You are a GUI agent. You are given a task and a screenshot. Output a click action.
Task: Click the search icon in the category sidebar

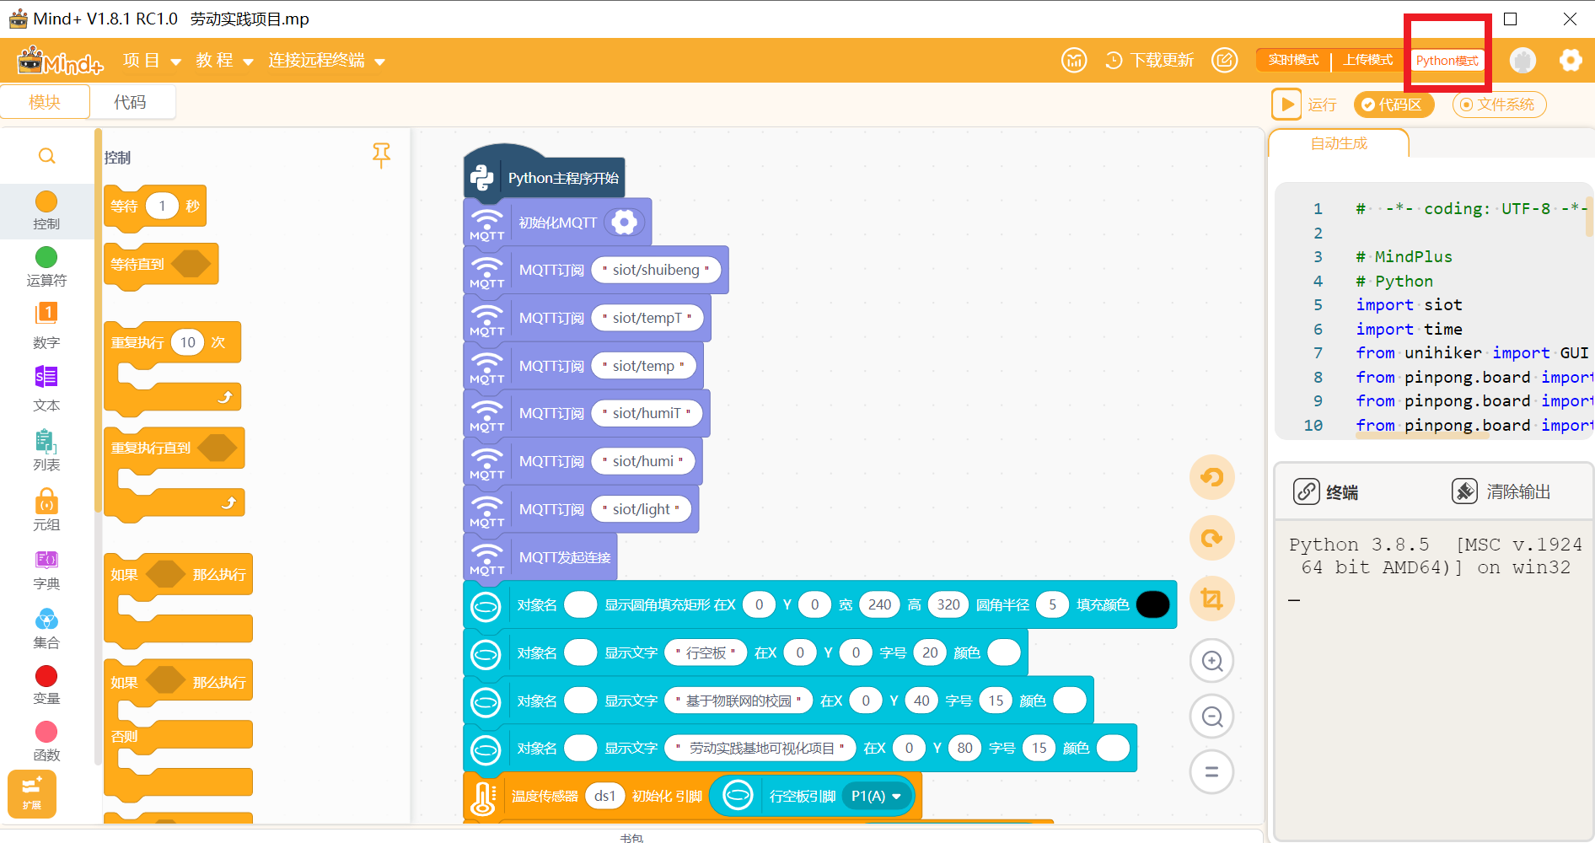click(47, 156)
